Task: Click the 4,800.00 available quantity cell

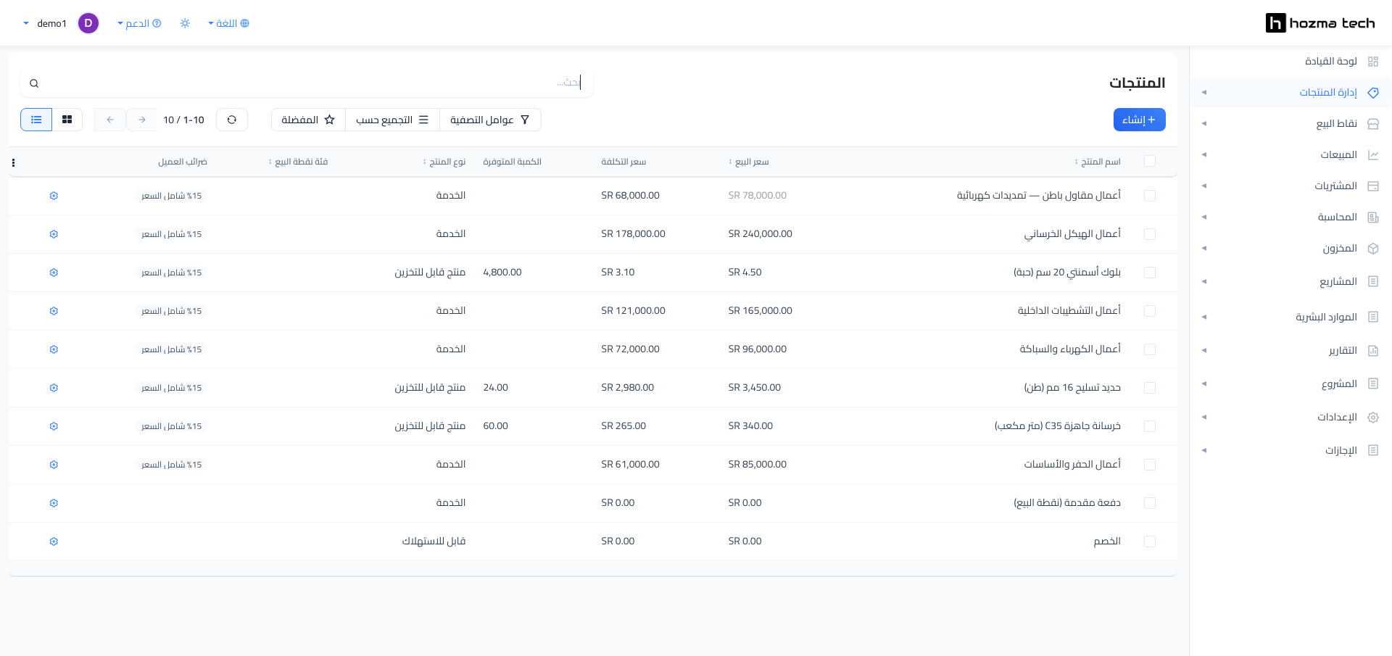Action: coord(502,273)
